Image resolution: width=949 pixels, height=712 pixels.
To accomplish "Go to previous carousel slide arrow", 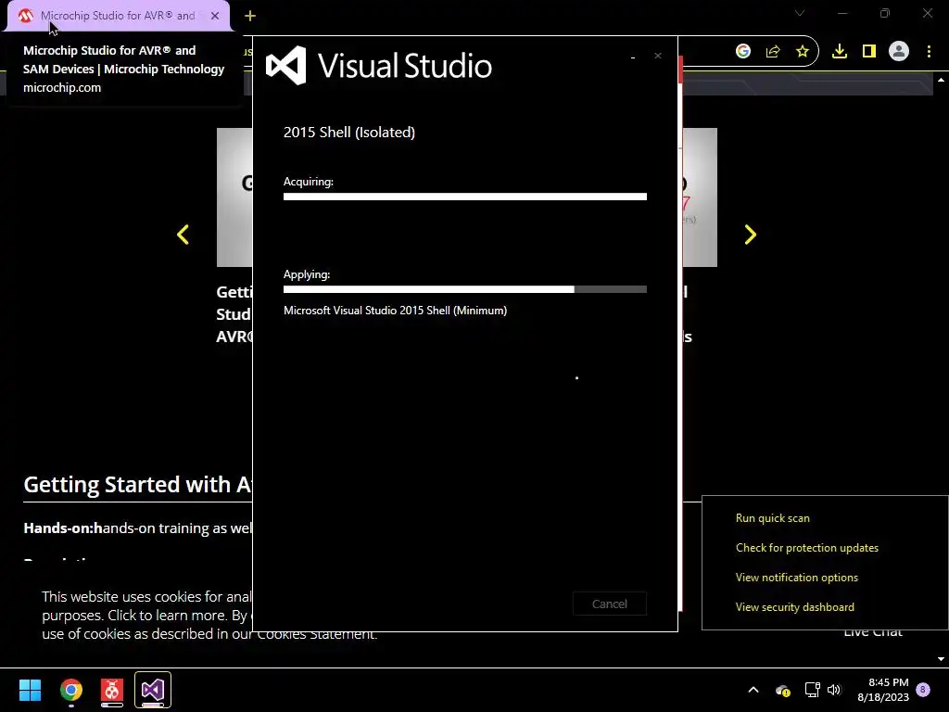I will (183, 235).
